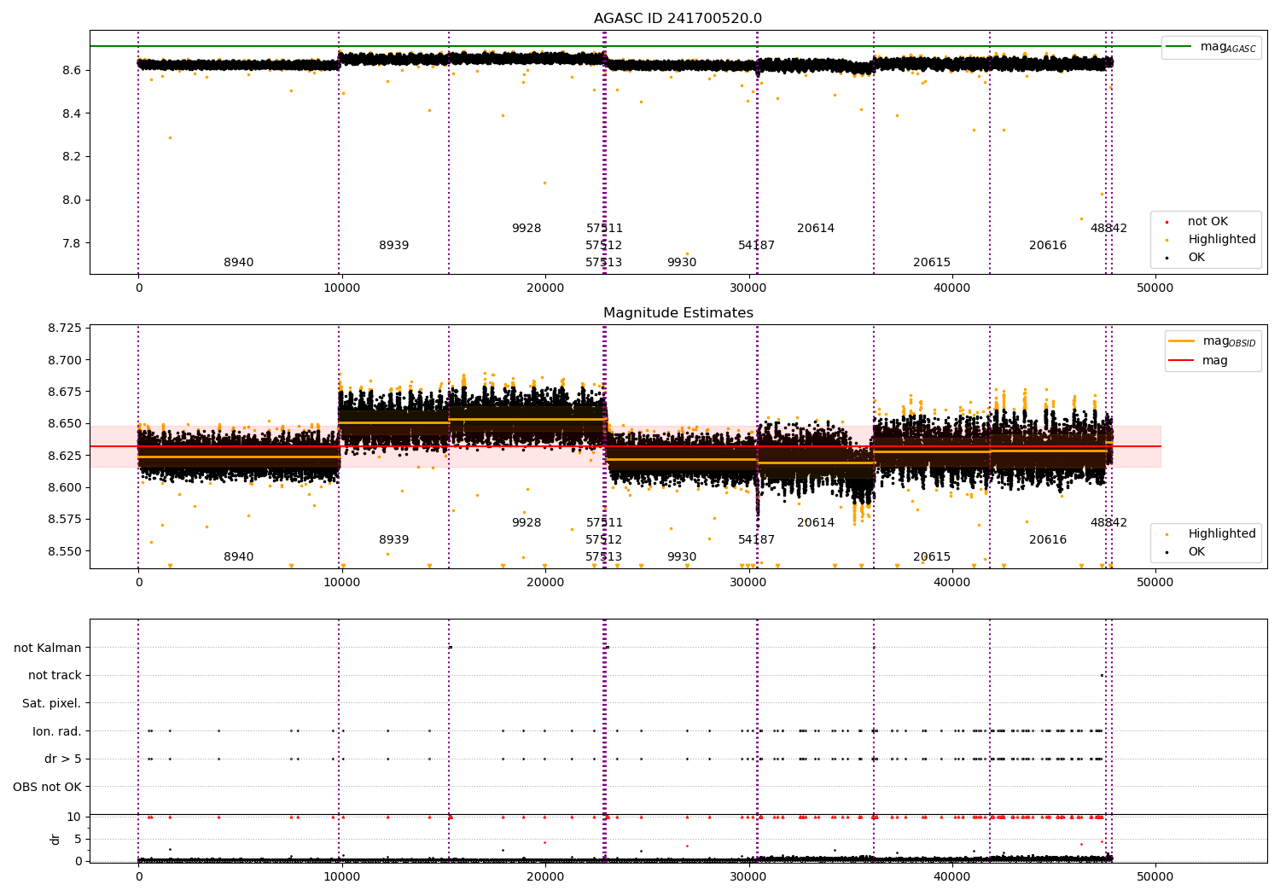The height and width of the screenshot is (896, 1280).
Task: Click obsid label 48842 in the top plot
Action: tap(1108, 229)
